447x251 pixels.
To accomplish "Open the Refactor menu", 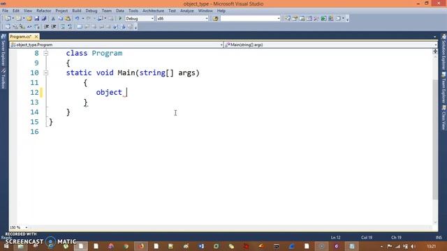I will click(43, 11).
